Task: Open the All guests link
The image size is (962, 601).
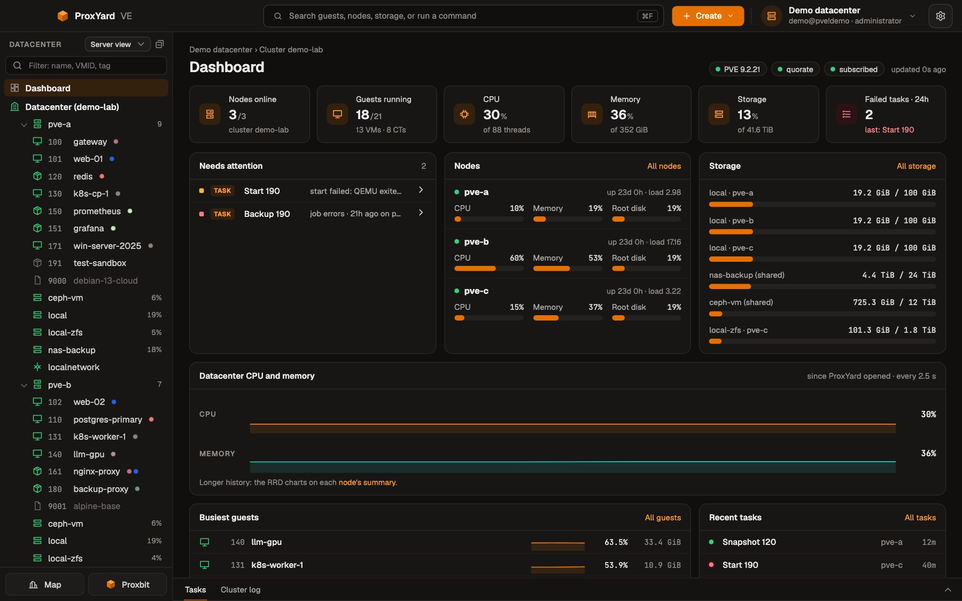Action: [663, 518]
